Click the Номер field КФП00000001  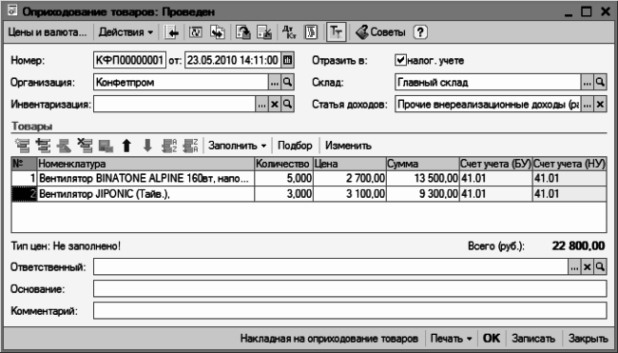coord(129,60)
